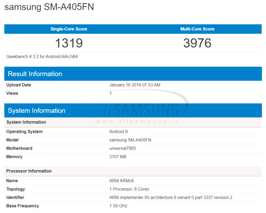Click the Processor Information subheader

point(133,171)
